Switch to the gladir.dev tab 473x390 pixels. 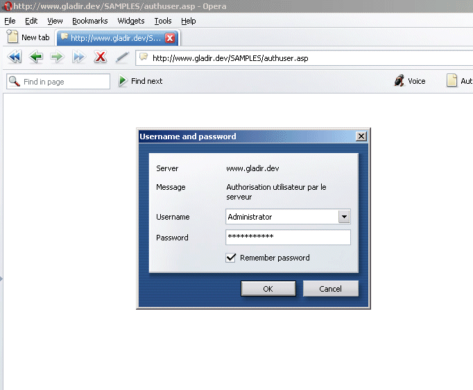coord(116,38)
